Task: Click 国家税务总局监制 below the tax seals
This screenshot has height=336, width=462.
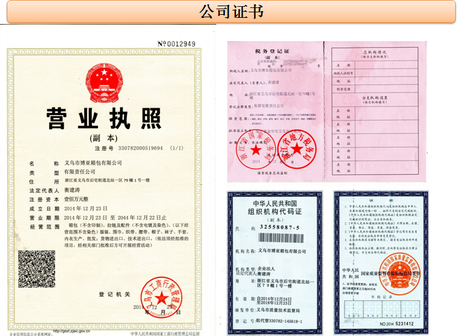Action: (x=272, y=174)
